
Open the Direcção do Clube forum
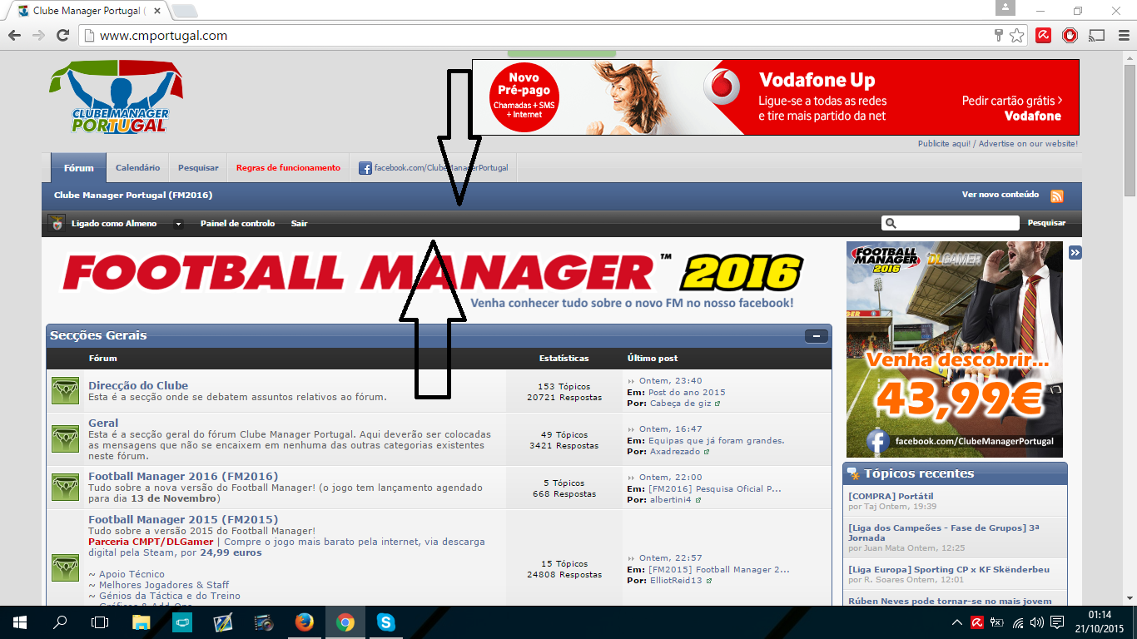point(138,385)
